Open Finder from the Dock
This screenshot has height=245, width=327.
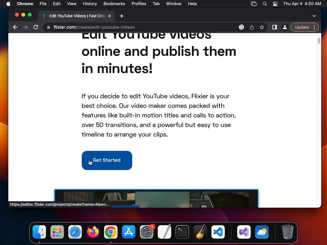coord(39,232)
